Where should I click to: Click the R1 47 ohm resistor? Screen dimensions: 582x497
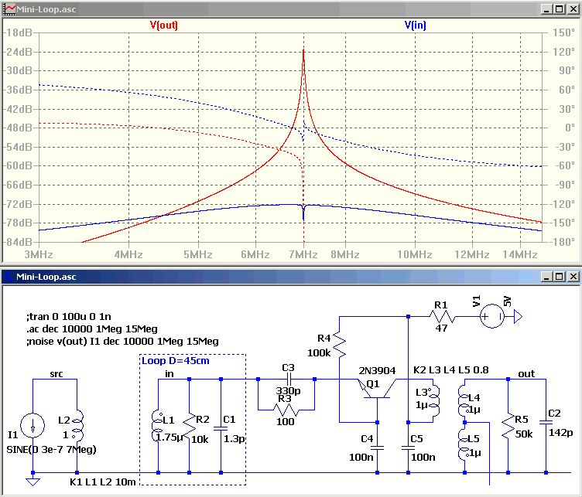440,316
